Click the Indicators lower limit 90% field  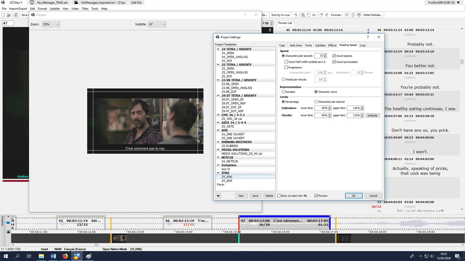coord(321,108)
